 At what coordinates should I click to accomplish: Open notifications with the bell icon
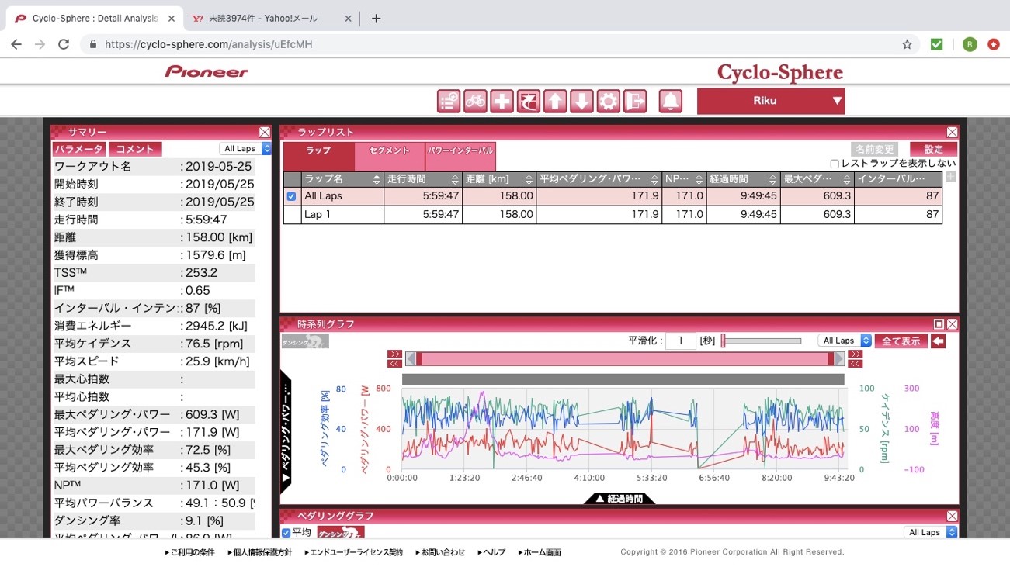coord(671,101)
